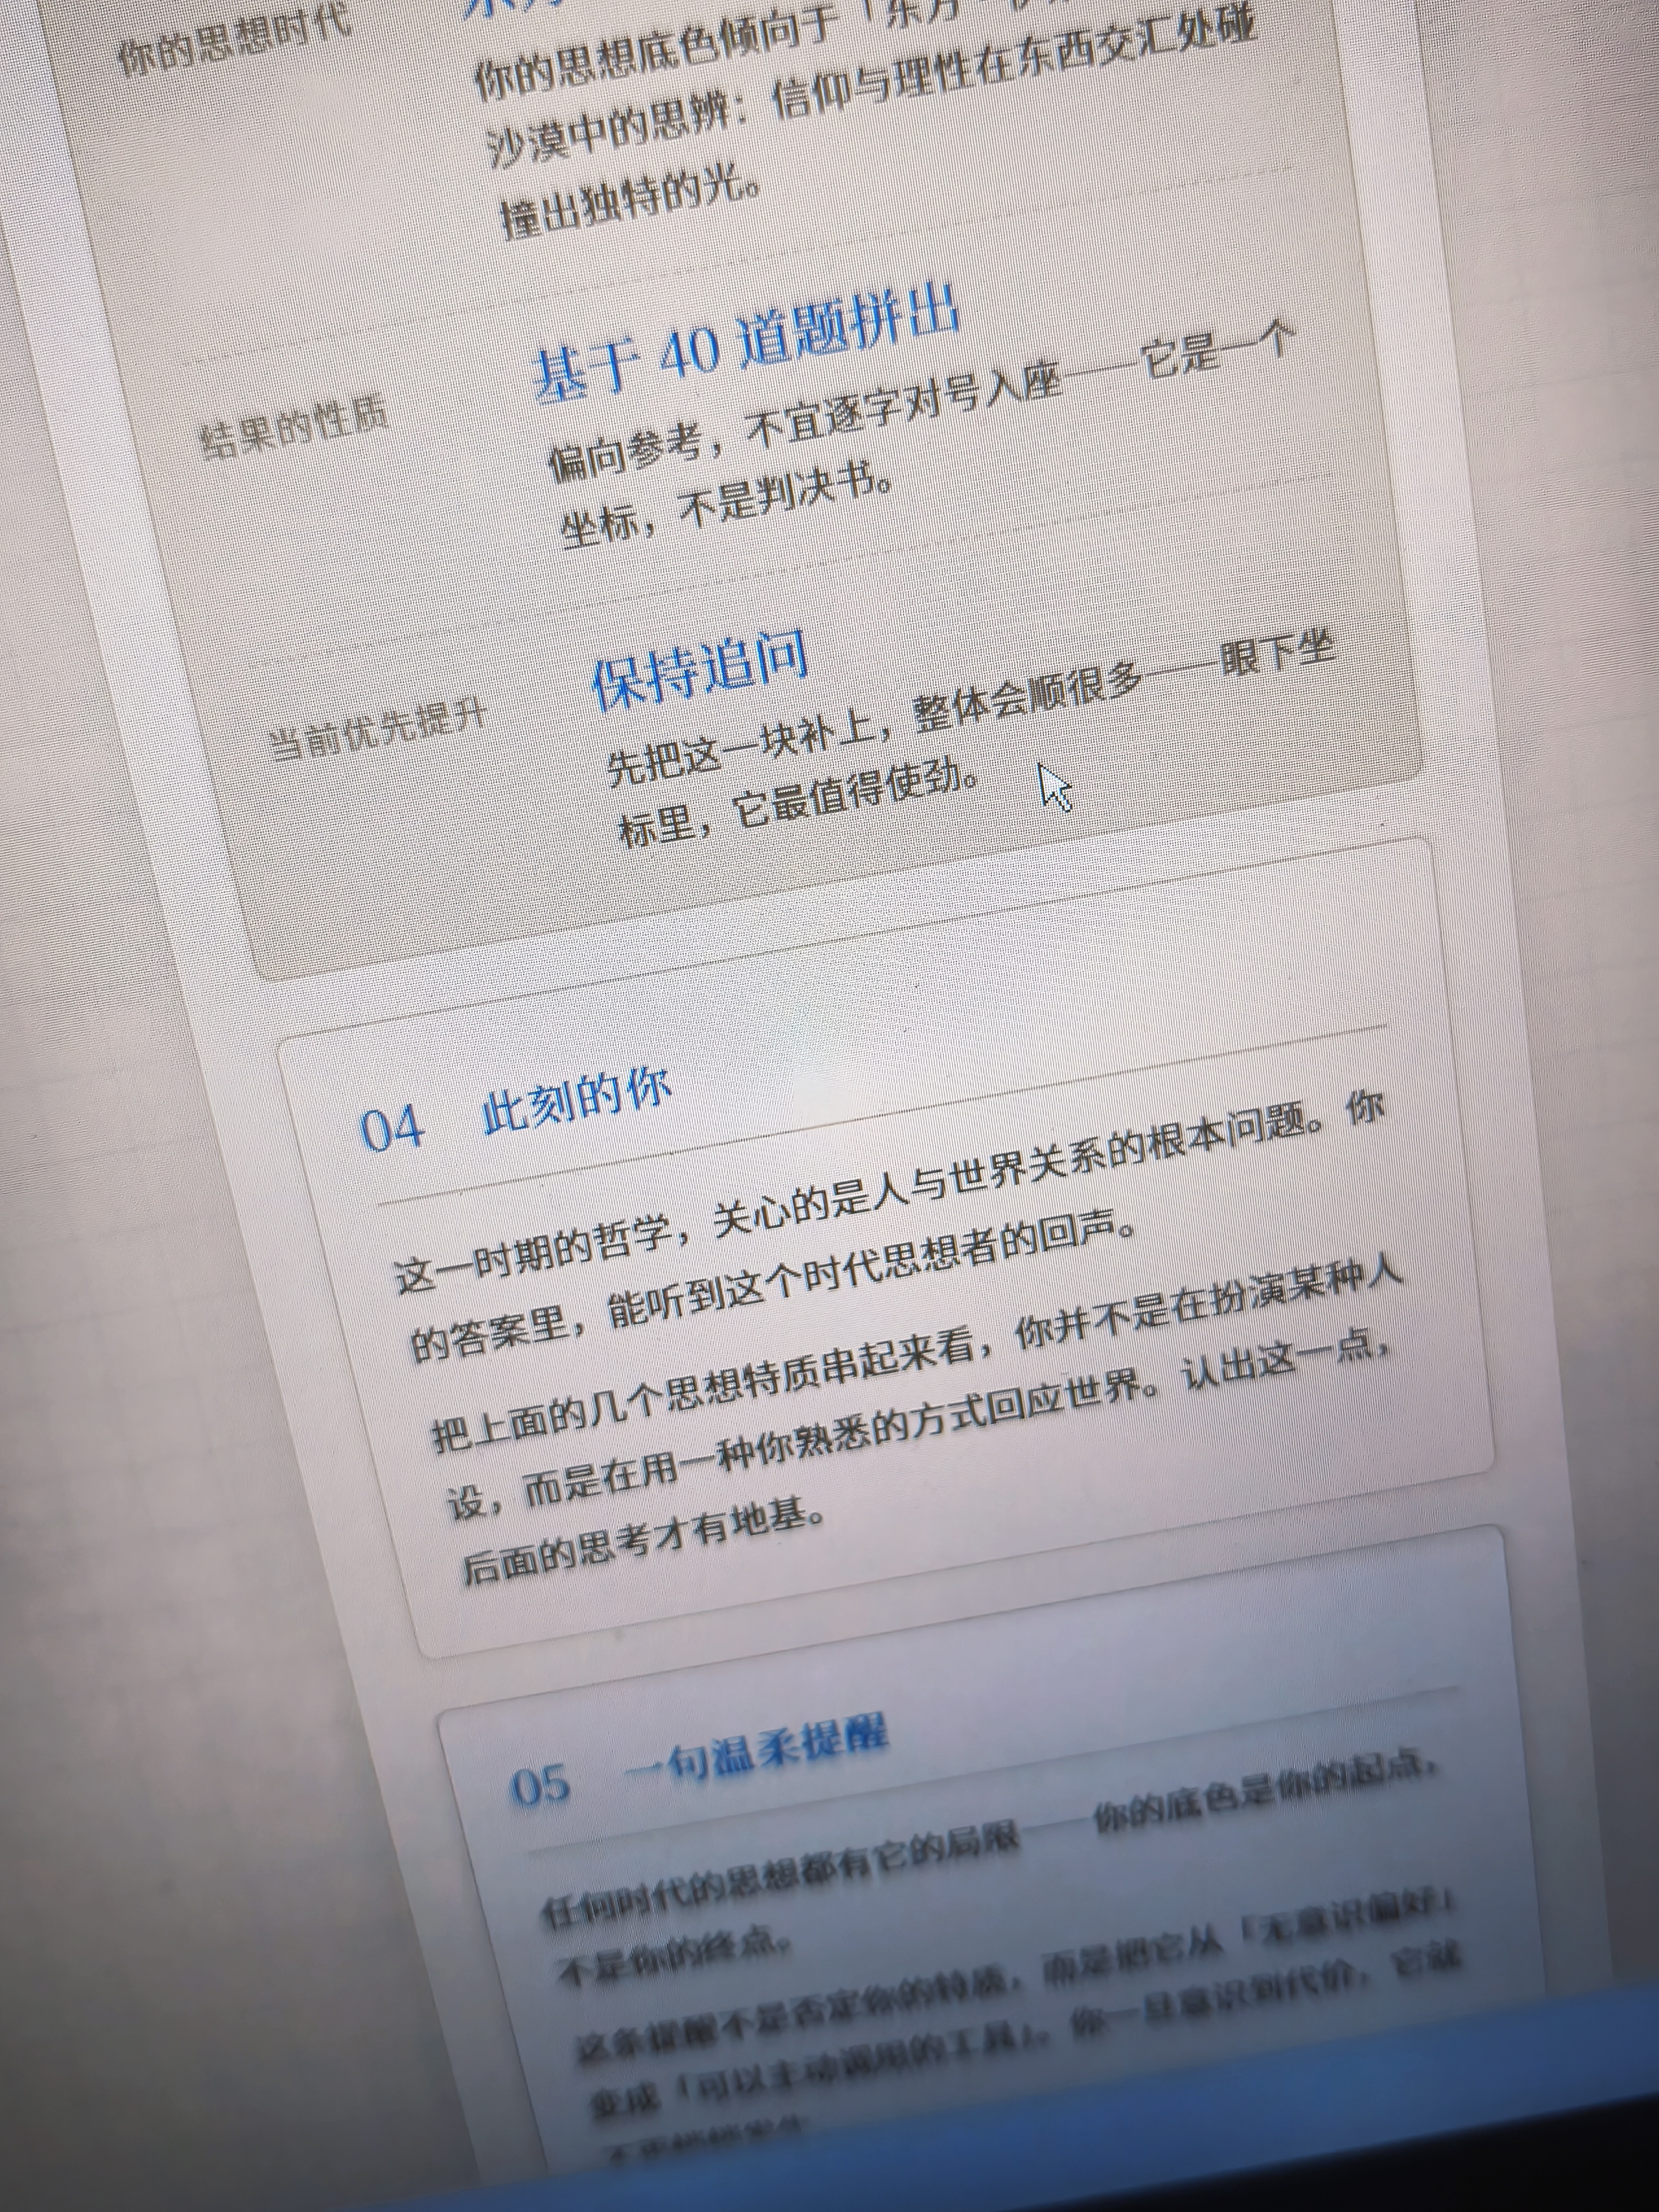Select the label '结果的性质'

tap(294, 428)
